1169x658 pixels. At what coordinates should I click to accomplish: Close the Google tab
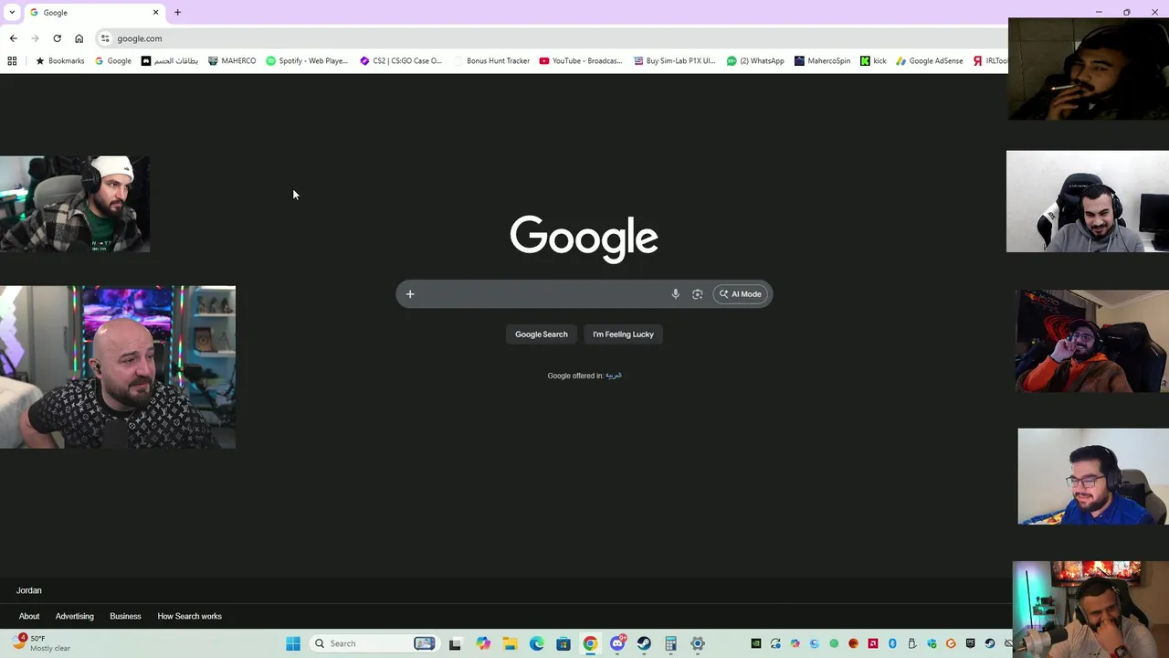155,12
